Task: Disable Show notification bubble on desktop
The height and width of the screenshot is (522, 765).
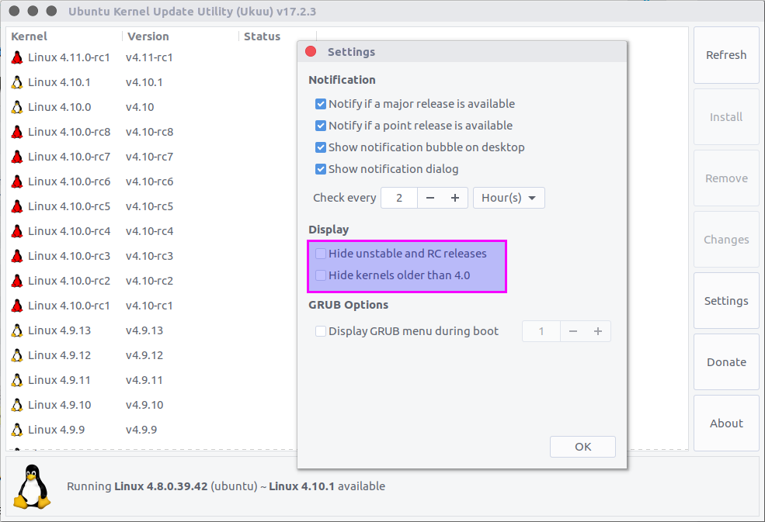Action: pos(321,147)
